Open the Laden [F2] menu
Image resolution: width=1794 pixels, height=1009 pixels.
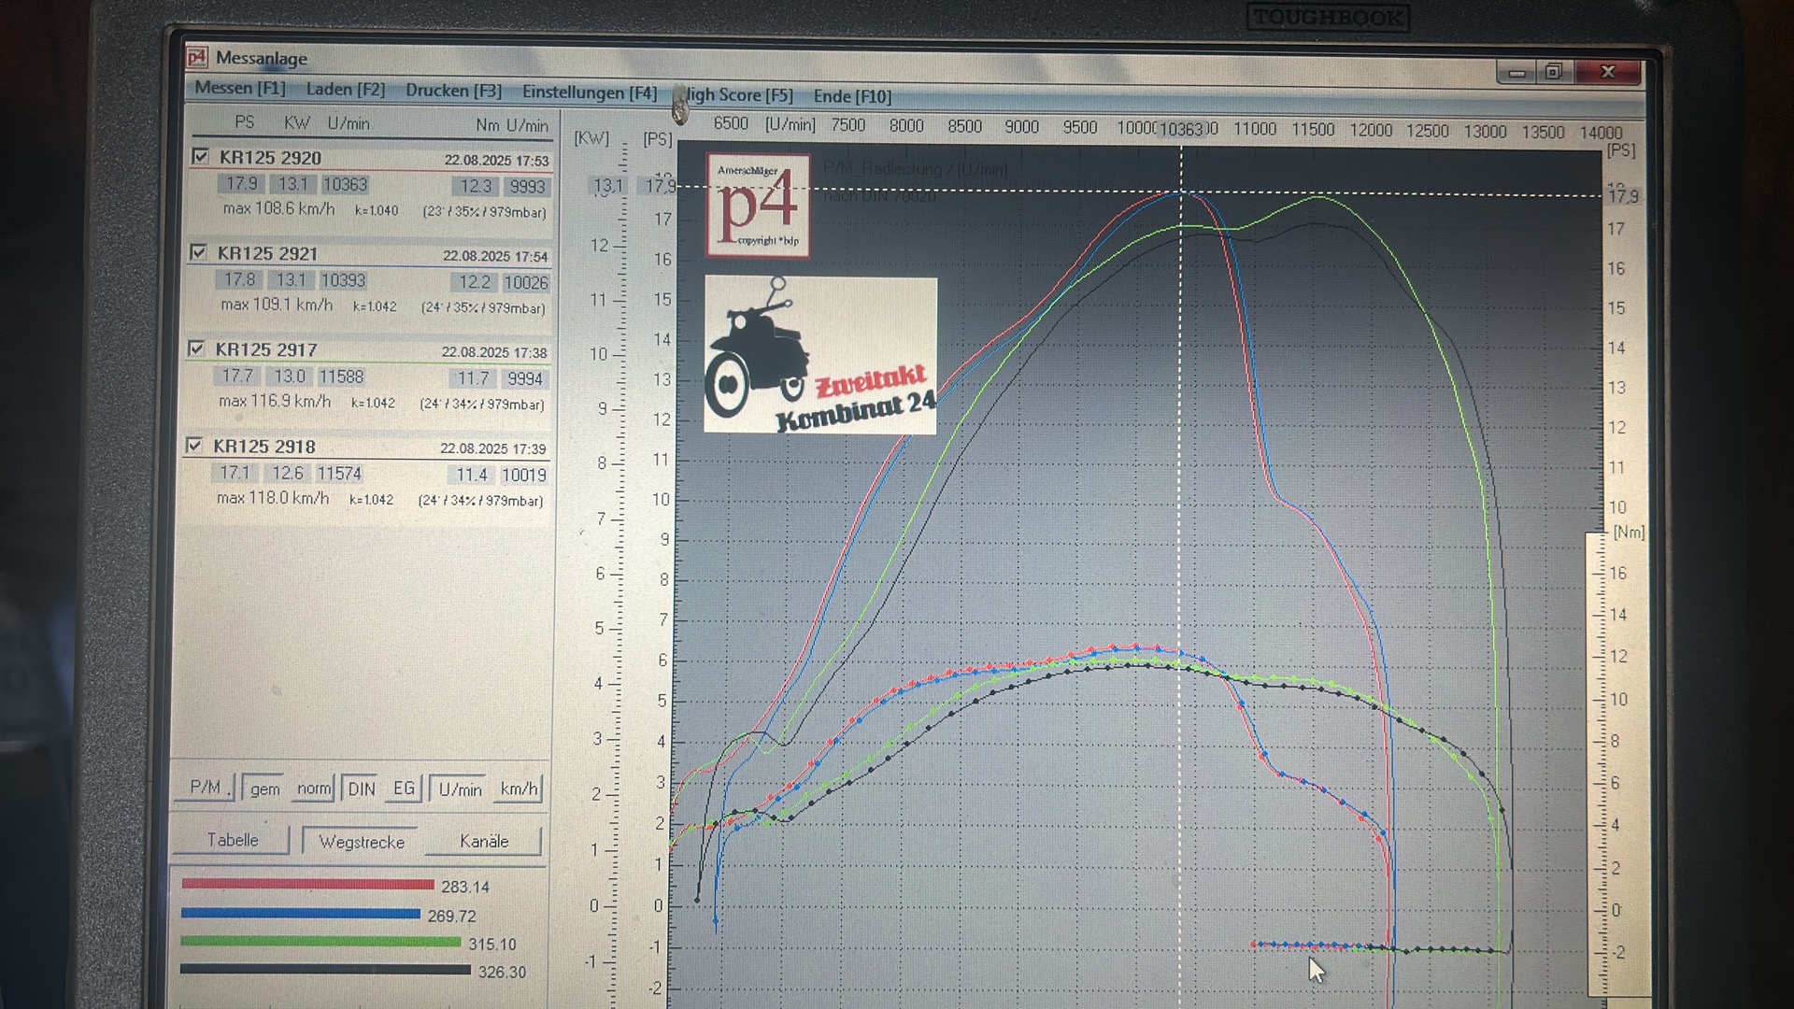click(345, 90)
